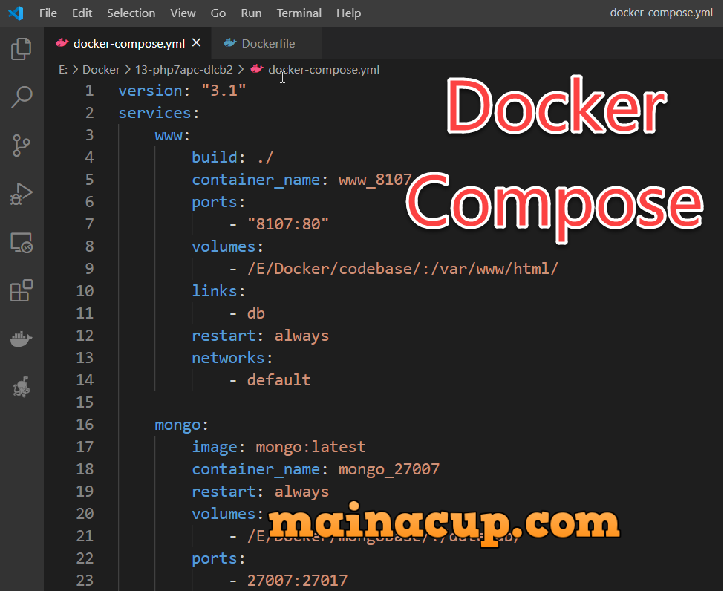Click the www_8107 container name value

pos(375,180)
